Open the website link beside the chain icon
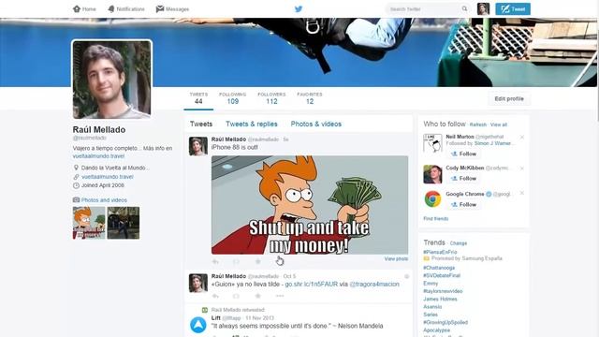The width and height of the screenshot is (599, 337). point(108,177)
